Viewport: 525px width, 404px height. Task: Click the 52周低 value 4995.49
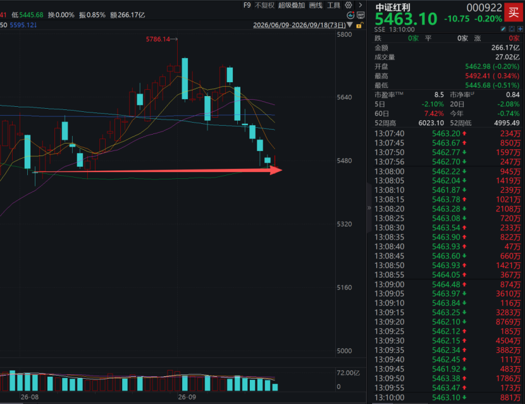pyautogui.click(x=507, y=123)
